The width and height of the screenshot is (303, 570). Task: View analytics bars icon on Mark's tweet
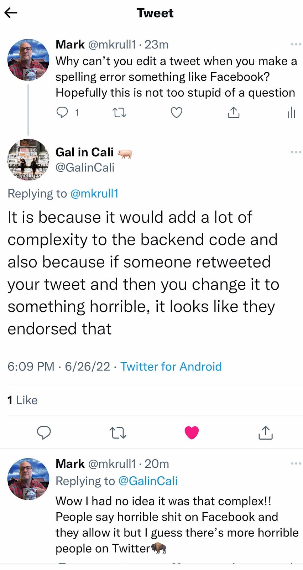tap(291, 113)
